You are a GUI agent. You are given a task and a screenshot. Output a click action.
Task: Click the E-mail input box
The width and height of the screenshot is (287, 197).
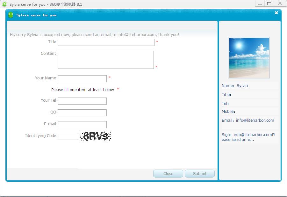pos(82,125)
